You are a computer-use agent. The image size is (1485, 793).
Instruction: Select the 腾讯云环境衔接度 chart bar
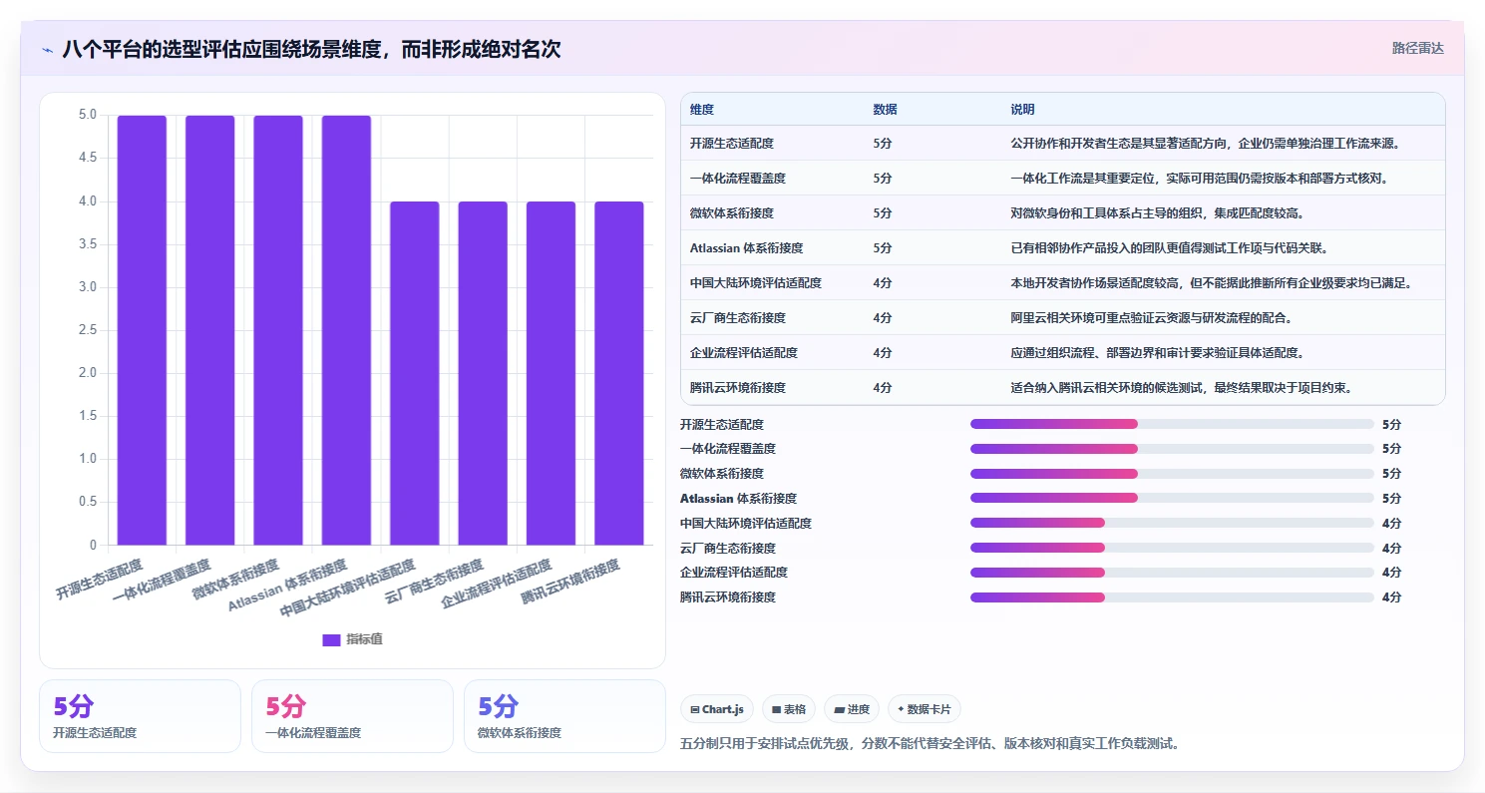tap(619, 373)
